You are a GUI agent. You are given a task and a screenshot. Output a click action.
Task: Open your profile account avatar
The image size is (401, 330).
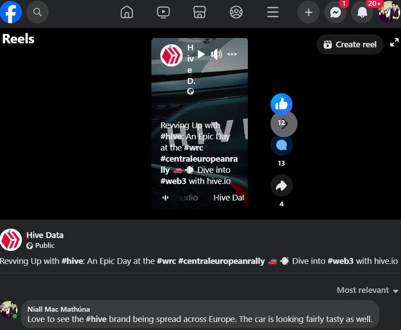[x=389, y=12]
